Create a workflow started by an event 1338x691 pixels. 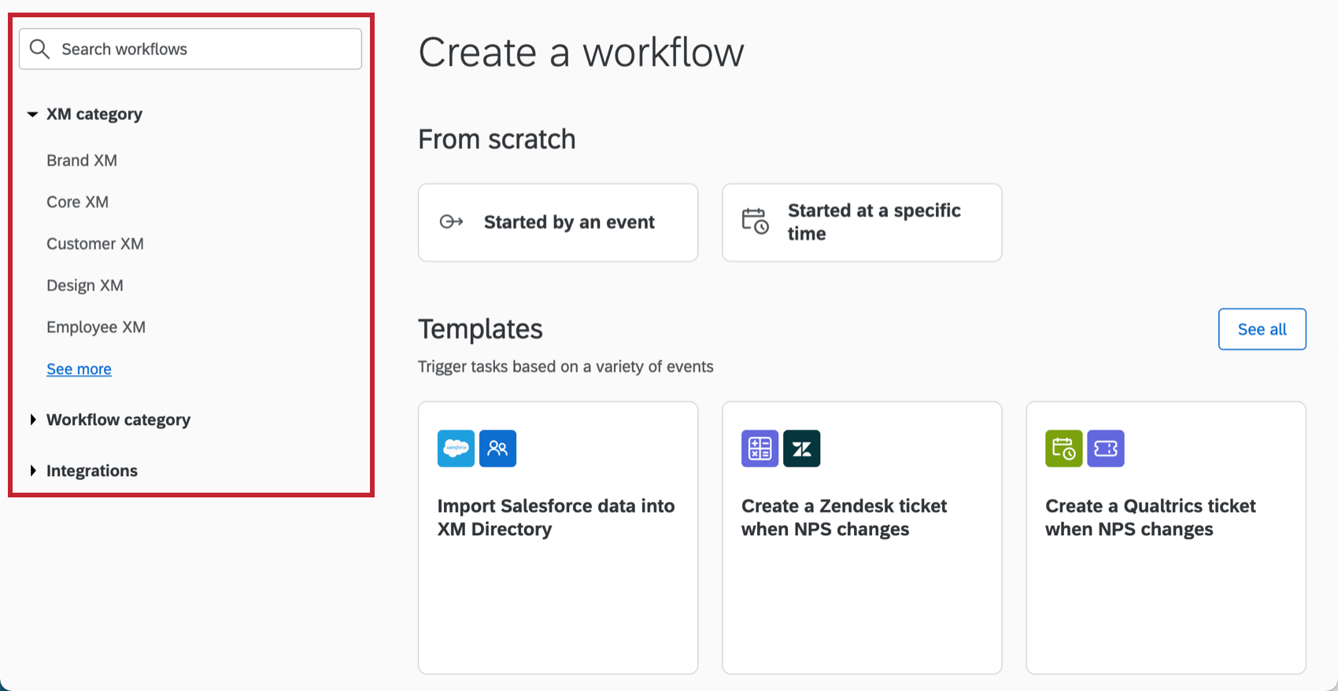[x=558, y=223]
